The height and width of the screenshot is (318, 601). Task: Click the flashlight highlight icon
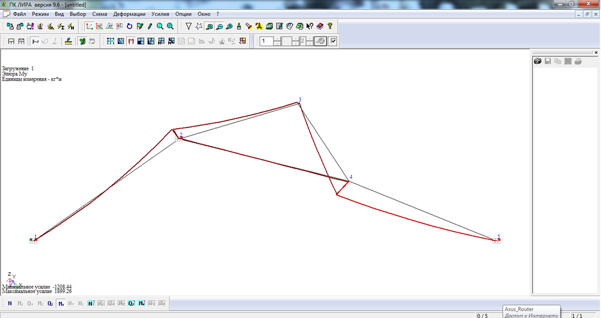pos(249,26)
